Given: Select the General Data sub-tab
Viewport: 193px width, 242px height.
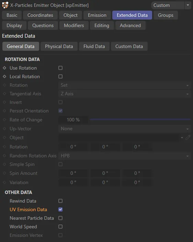Looking at the screenshot, I should 21,46.
